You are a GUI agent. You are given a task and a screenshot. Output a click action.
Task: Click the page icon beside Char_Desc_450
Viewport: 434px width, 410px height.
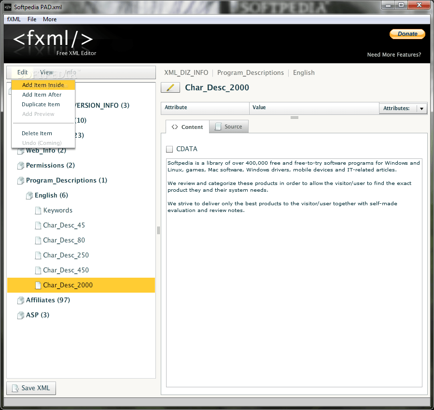(38, 270)
